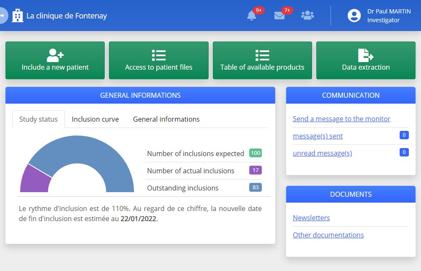Click Send a message to the monitor
The height and width of the screenshot is (271, 421).
[x=341, y=119]
